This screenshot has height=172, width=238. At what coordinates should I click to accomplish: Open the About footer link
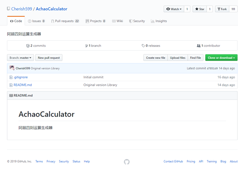point(234,161)
